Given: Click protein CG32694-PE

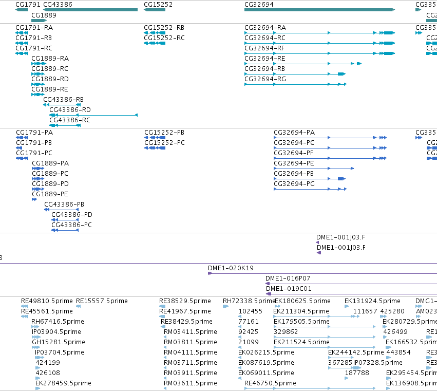Looking at the screenshot, I should click(x=294, y=163).
